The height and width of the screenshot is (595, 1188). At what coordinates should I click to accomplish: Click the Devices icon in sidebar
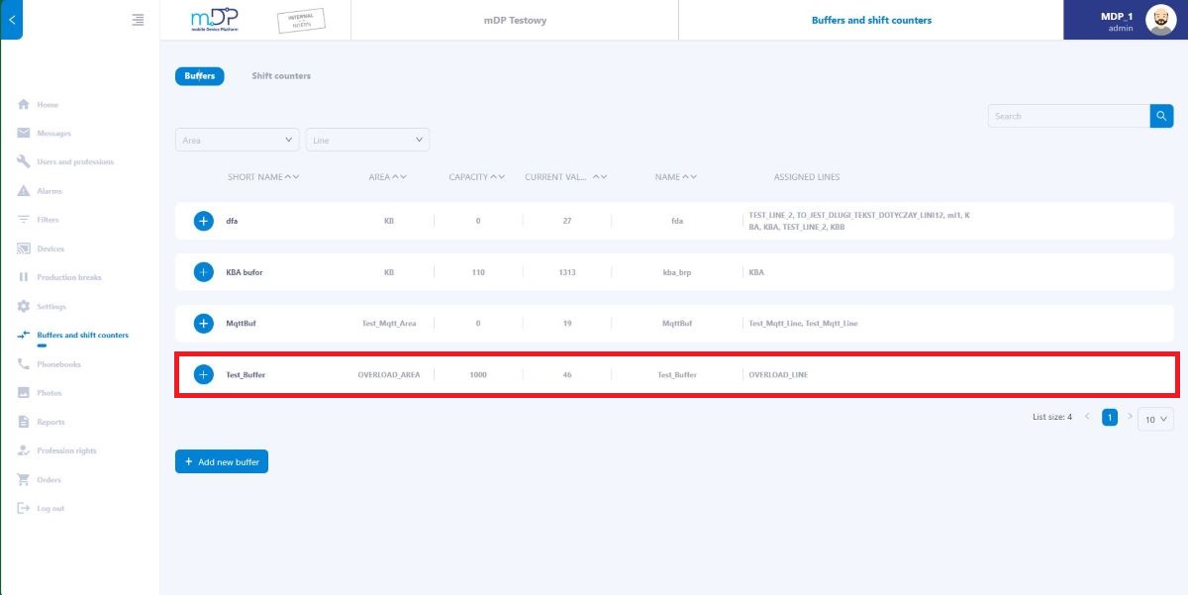(x=24, y=248)
